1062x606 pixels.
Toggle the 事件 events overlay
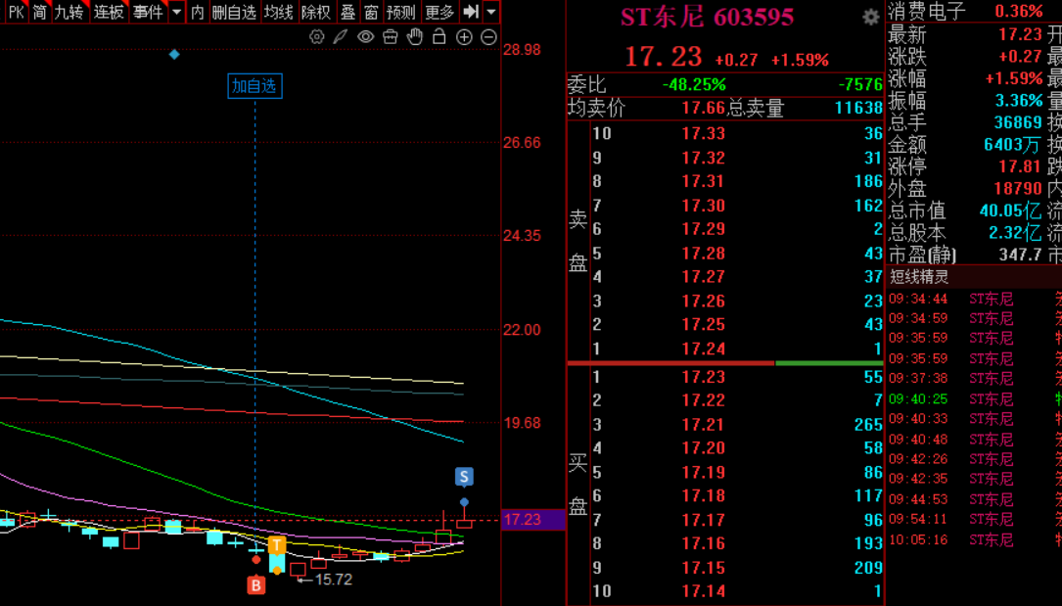[148, 12]
